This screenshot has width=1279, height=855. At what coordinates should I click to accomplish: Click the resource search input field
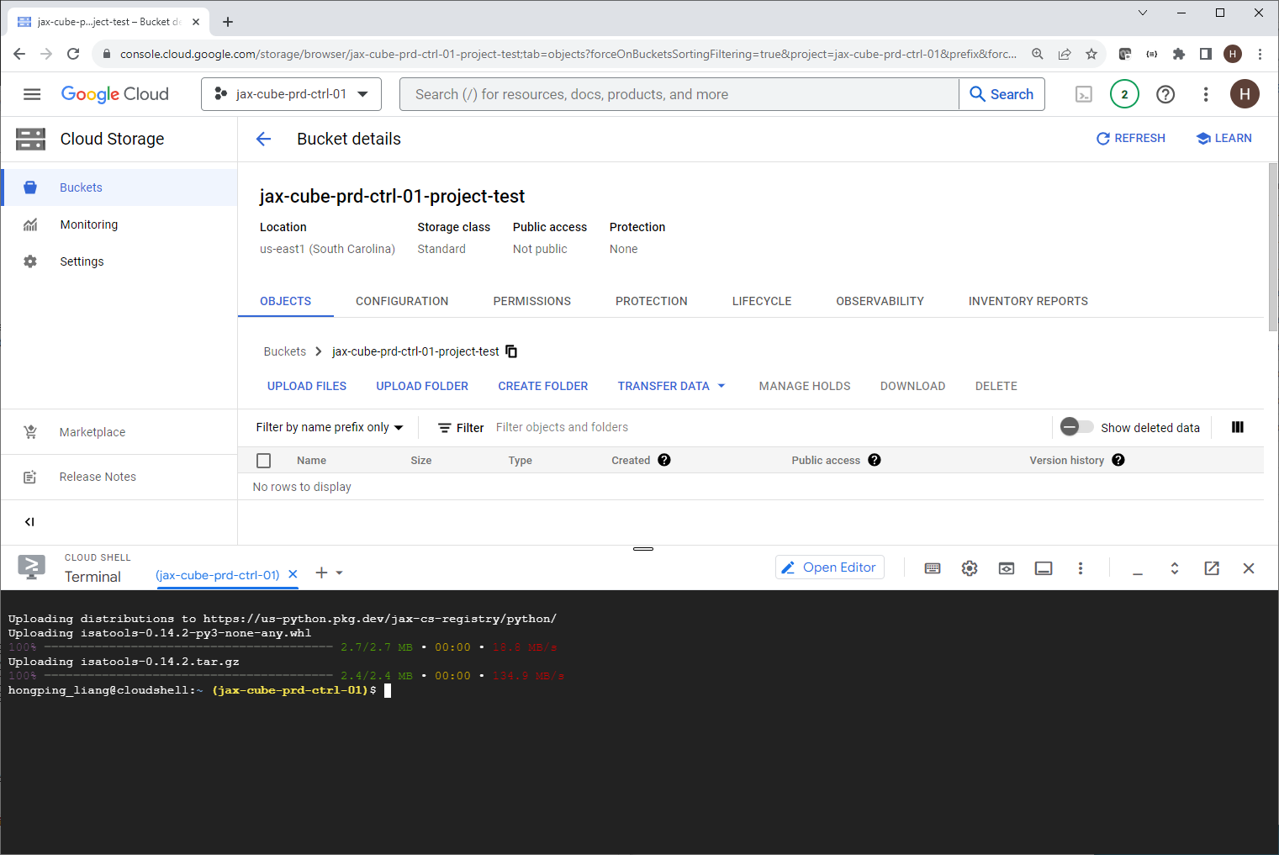[678, 94]
